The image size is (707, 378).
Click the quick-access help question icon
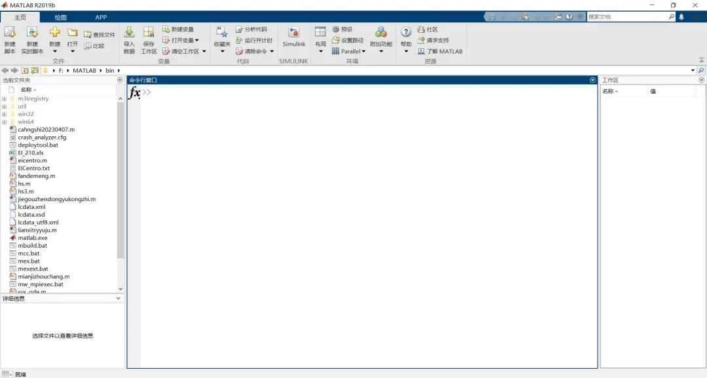point(569,16)
